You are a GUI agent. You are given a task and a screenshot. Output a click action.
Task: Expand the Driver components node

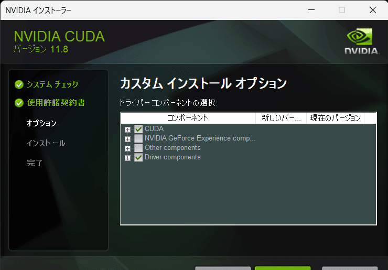128,158
